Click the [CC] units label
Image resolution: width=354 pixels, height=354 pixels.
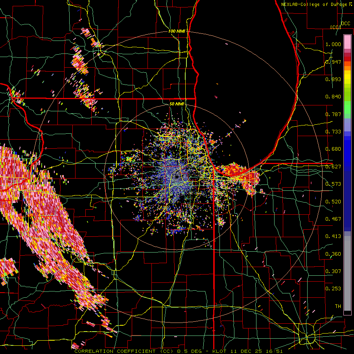point(336,27)
